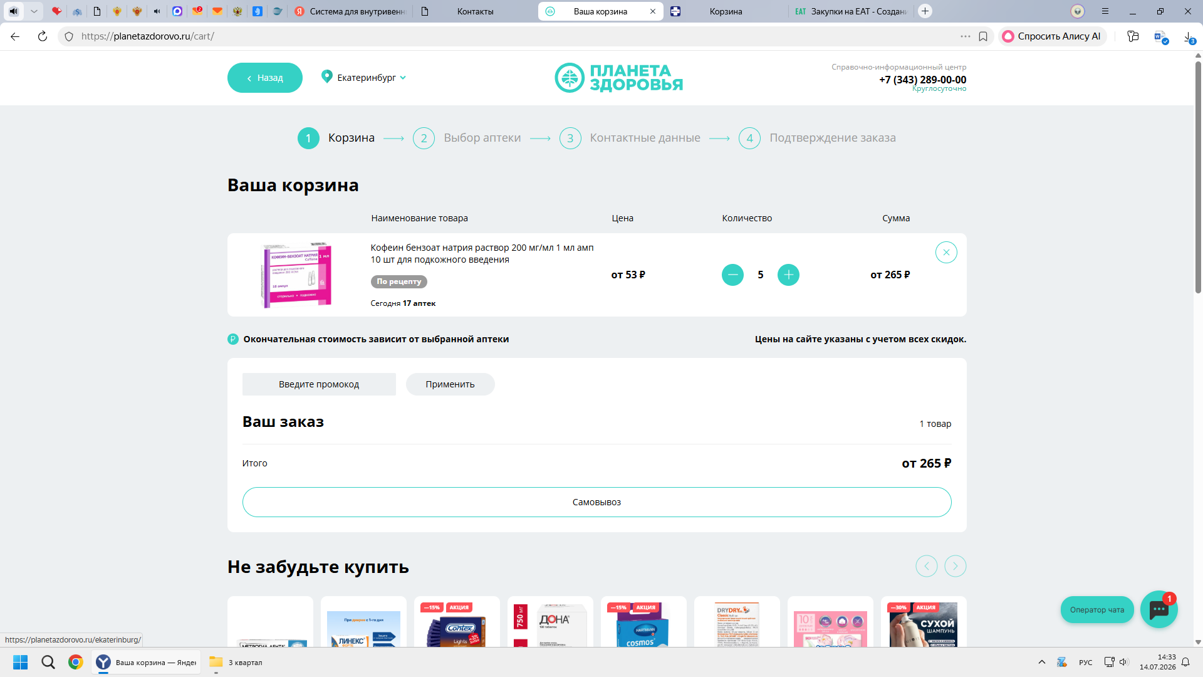Switch to the Закупки на ЕАТ tab
Image resolution: width=1203 pixels, height=677 pixels.
tap(851, 11)
